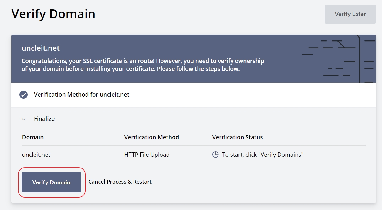The image size is (382, 210).
Task: Click the Verification Method column header
Action: coord(151,137)
